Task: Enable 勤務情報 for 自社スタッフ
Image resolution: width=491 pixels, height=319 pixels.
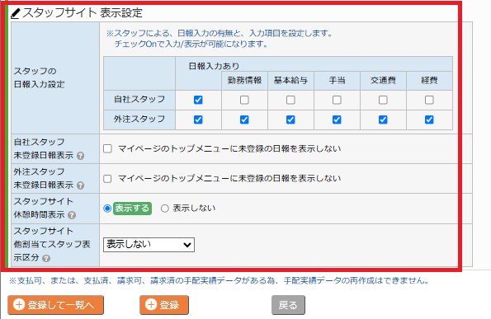Action: pos(244,100)
